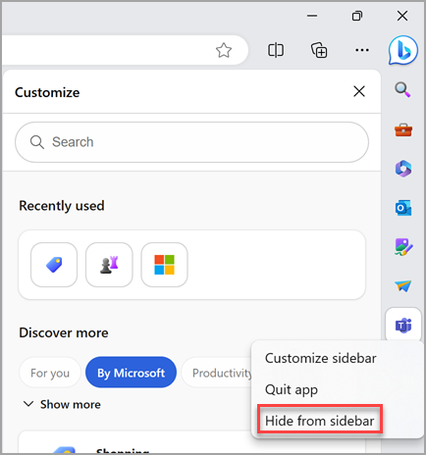Open Microsoft 365 in the sidebar
426x455 pixels.
403,169
